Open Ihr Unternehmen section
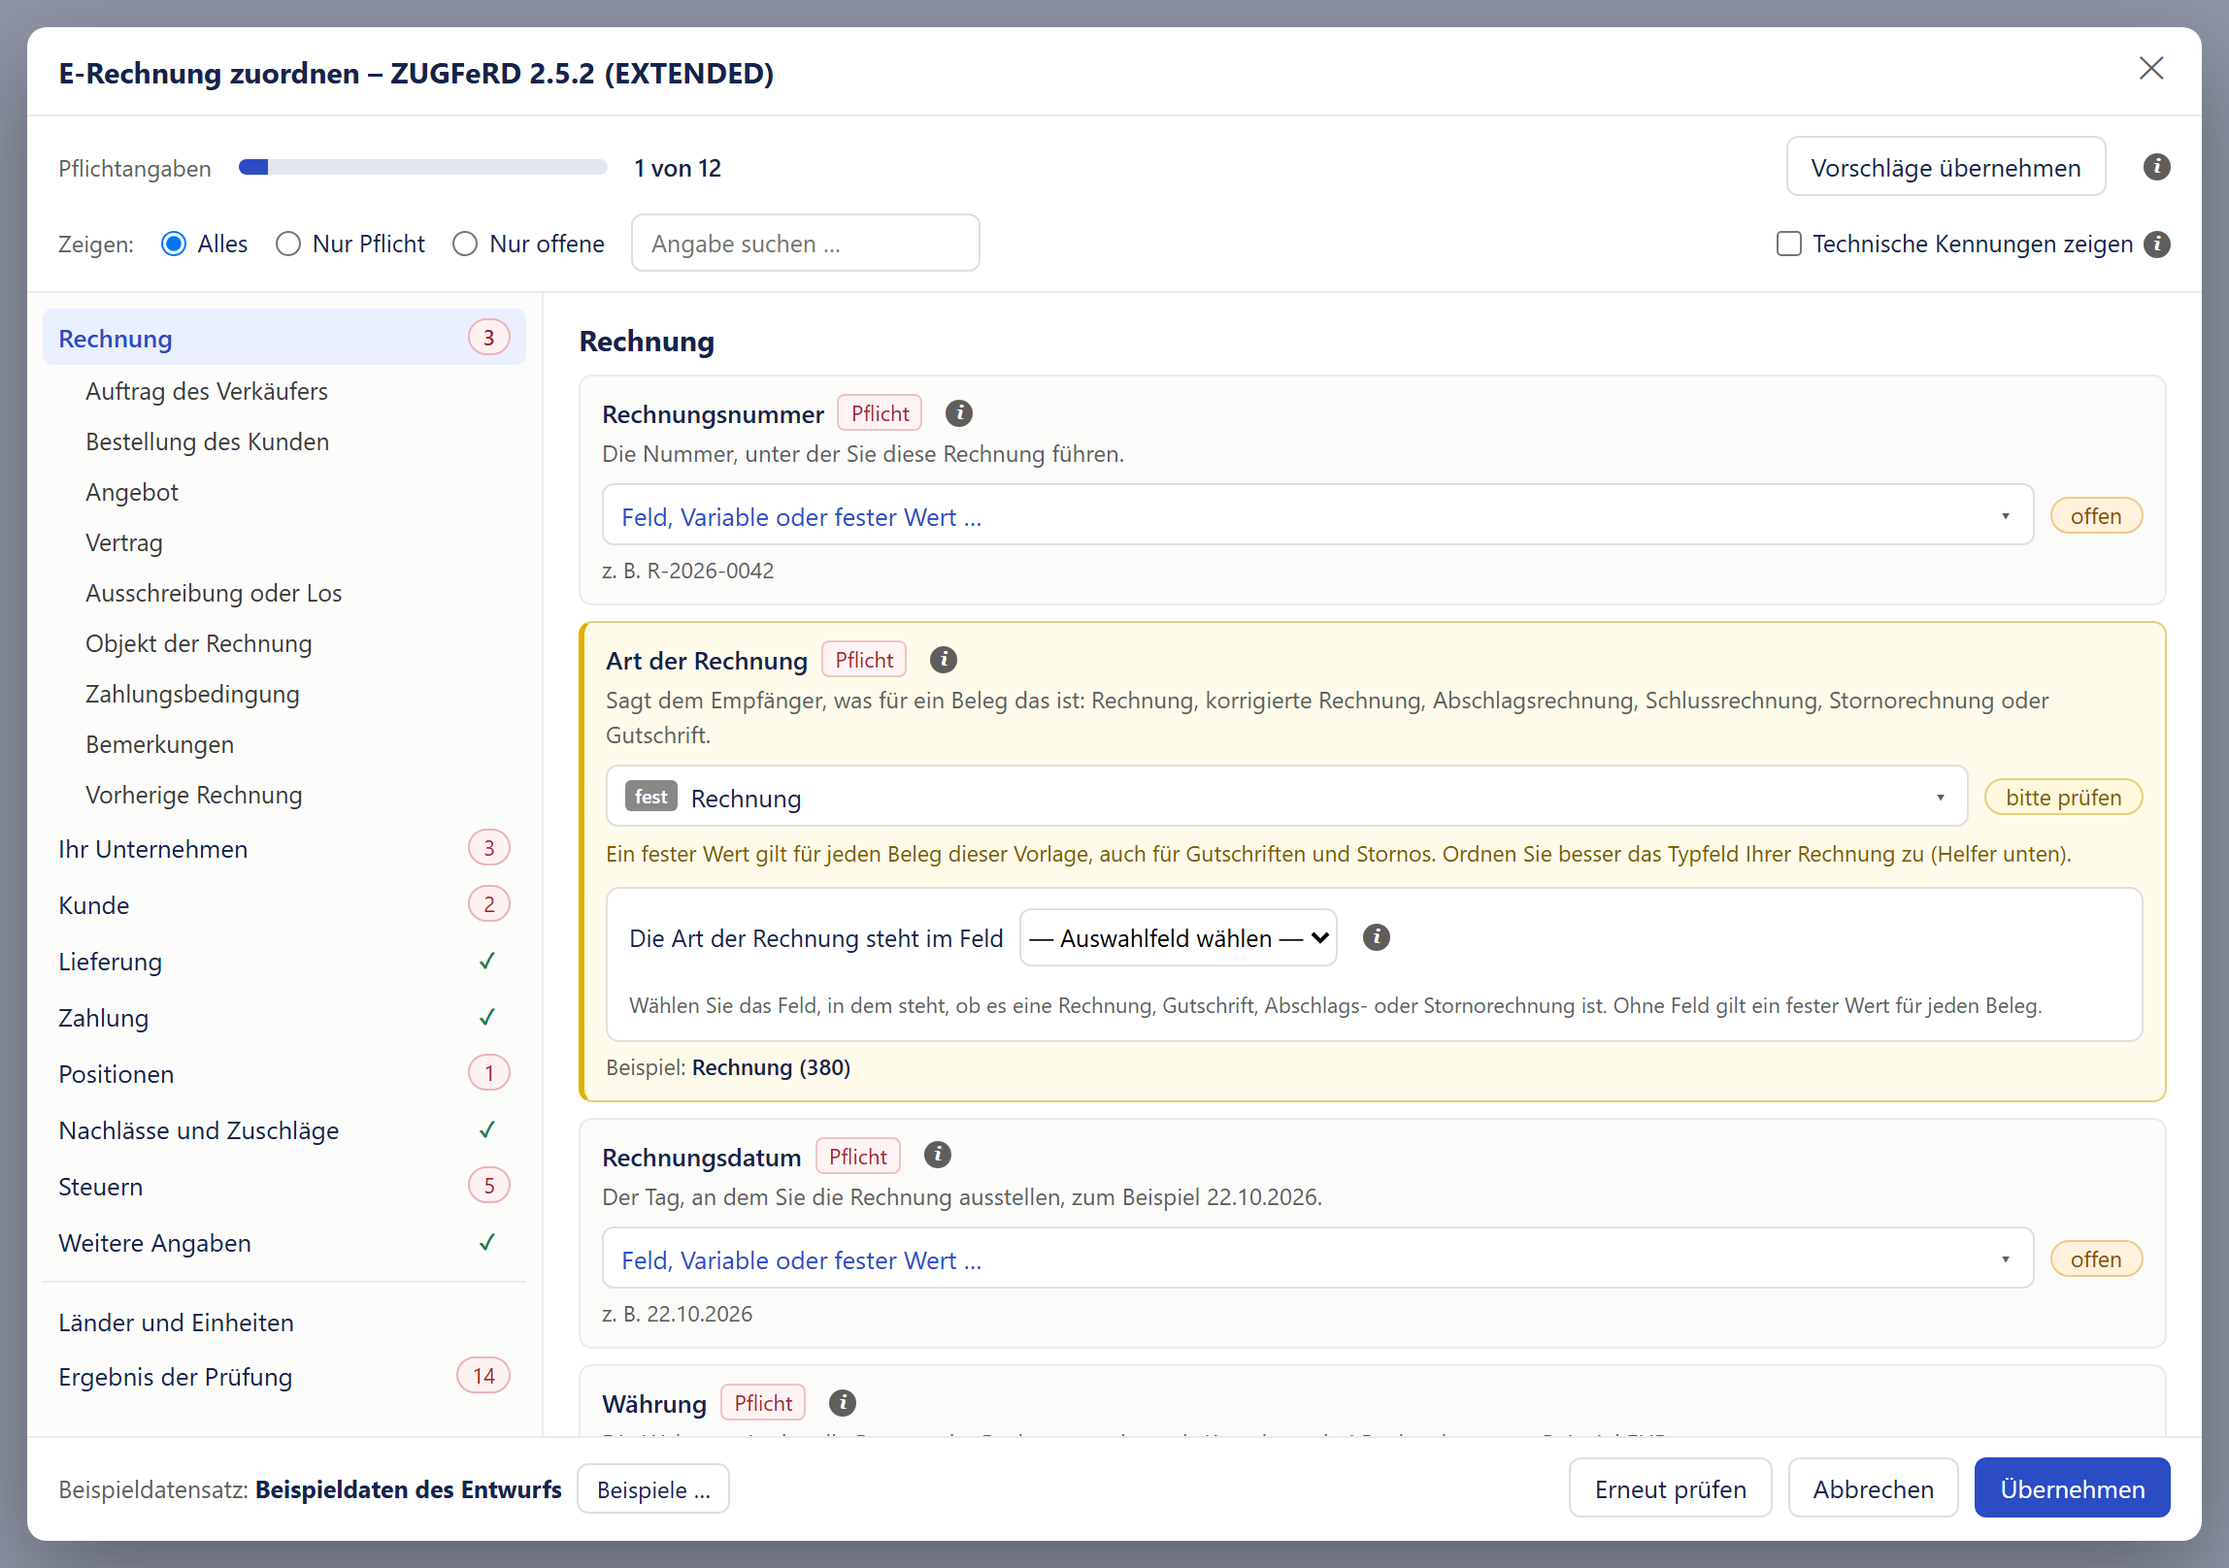Image resolution: width=2229 pixels, height=1568 pixels. [x=284, y=849]
